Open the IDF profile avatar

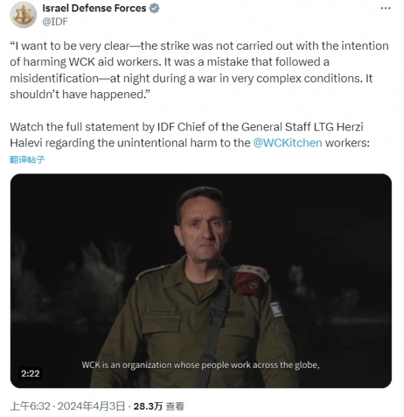tap(23, 15)
